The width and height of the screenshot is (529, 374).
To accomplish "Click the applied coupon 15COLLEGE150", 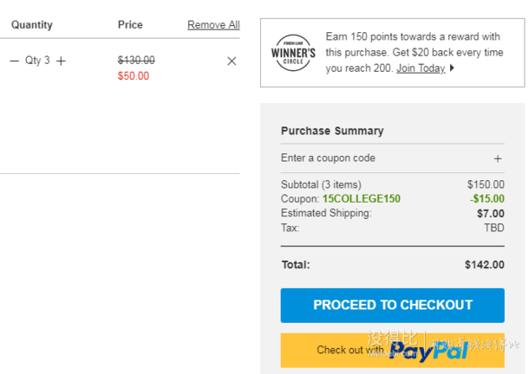I will coord(362,199).
